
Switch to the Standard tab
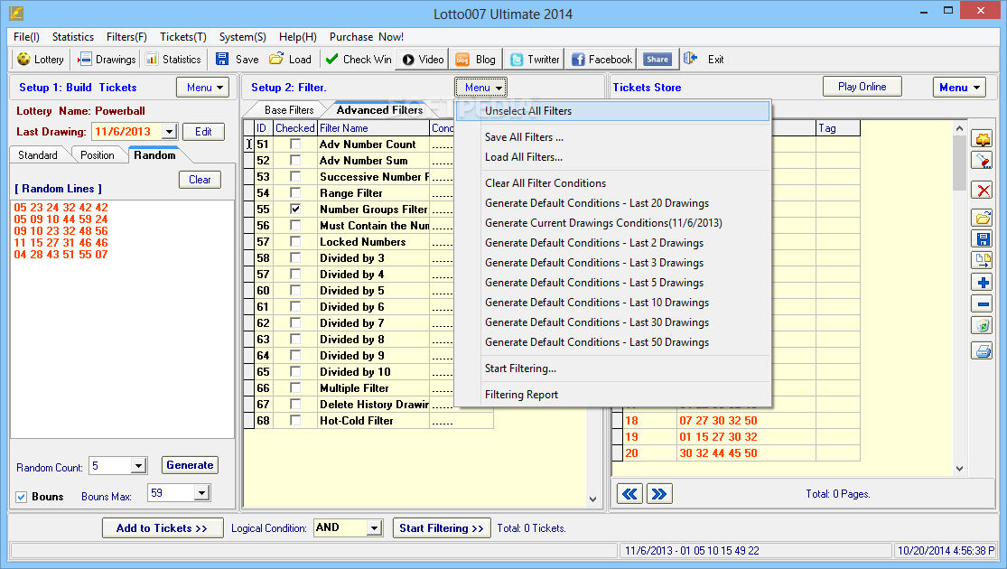point(38,154)
